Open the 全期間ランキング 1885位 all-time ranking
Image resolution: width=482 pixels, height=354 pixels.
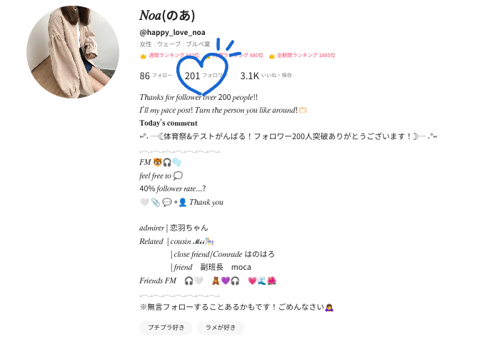pyautogui.click(x=306, y=56)
